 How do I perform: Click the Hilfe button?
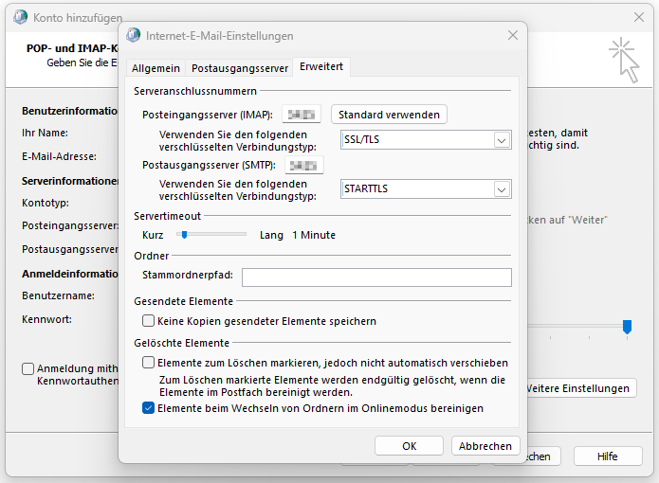[608, 456]
